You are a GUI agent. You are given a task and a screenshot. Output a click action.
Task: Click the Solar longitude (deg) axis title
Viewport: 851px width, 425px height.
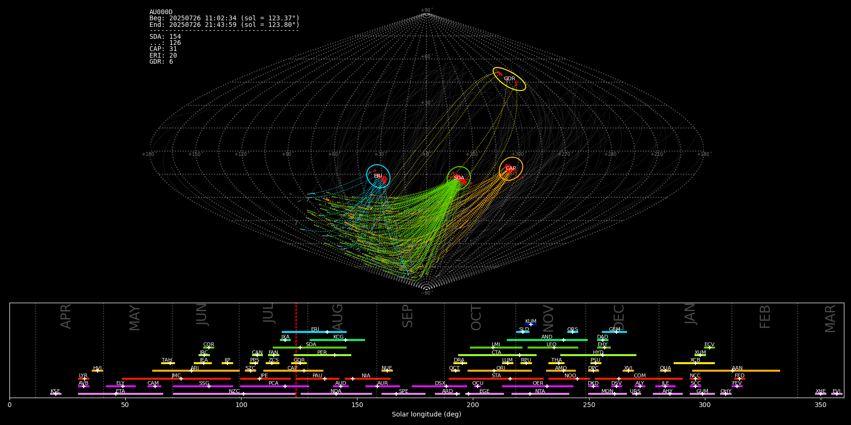point(426,415)
